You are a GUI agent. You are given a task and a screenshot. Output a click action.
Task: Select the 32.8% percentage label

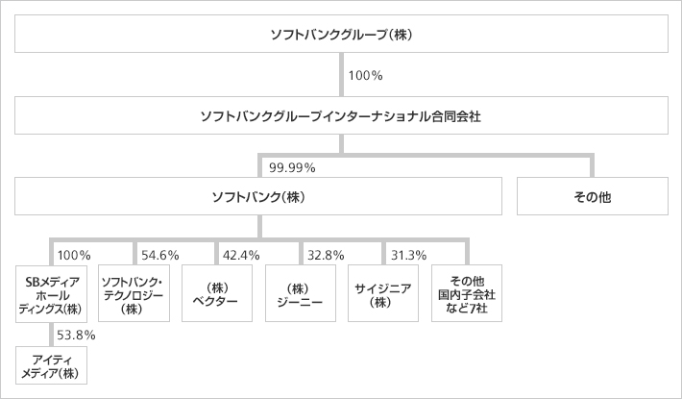click(326, 255)
